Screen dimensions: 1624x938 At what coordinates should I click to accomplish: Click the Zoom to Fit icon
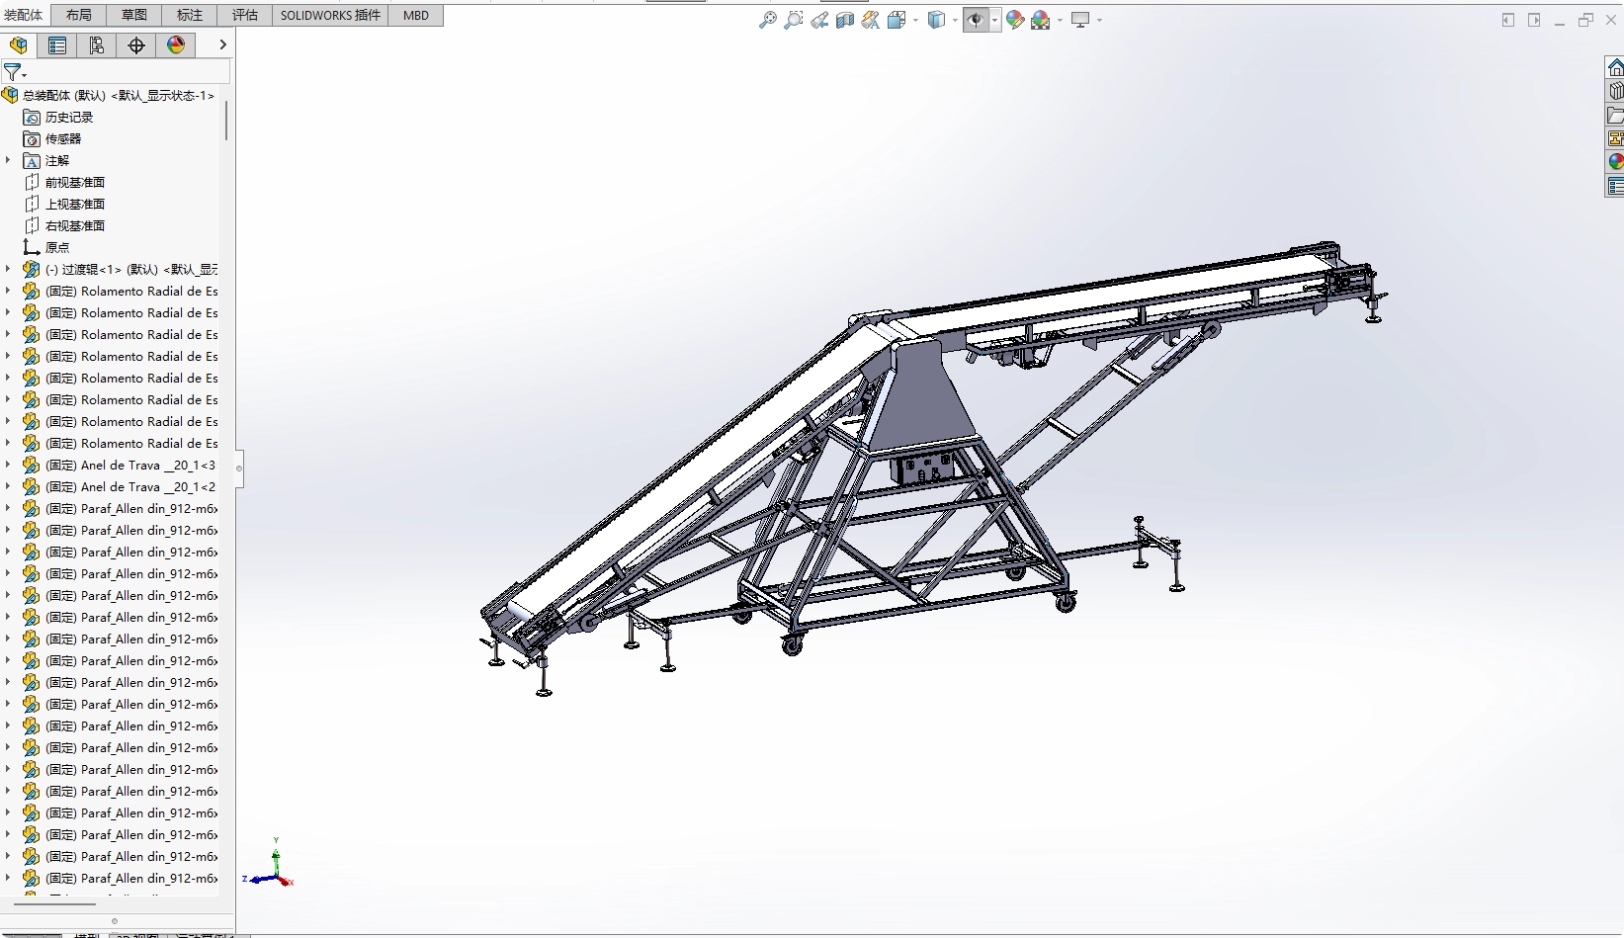[x=767, y=20]
